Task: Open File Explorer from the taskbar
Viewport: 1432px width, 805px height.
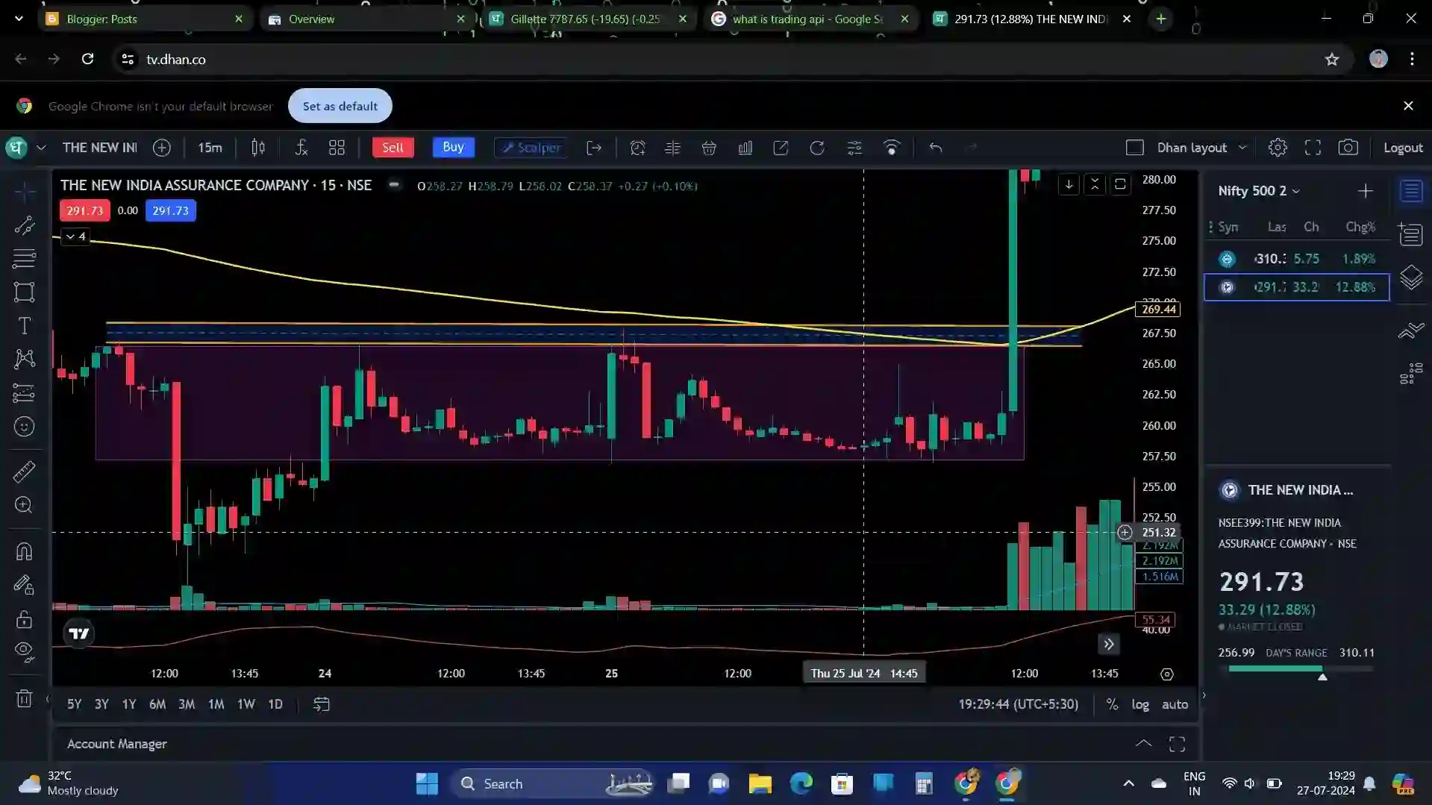Action: (760, 783)
